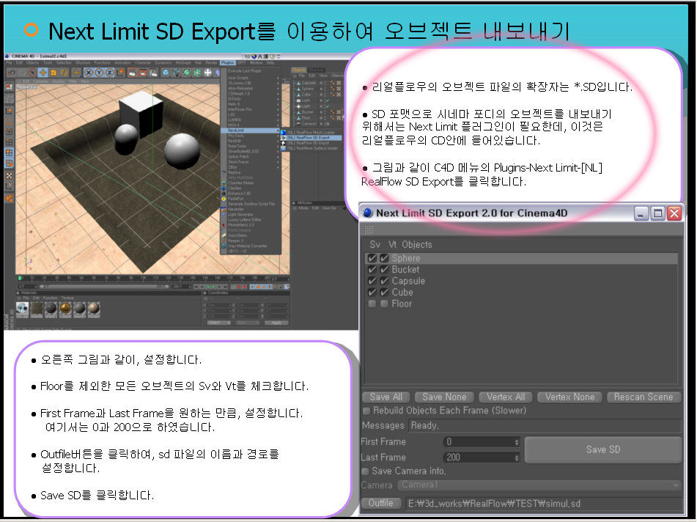This screenshot has width=697, height=522.
Task: Toggle the X axis lock
Action: (x=89, y=73)
